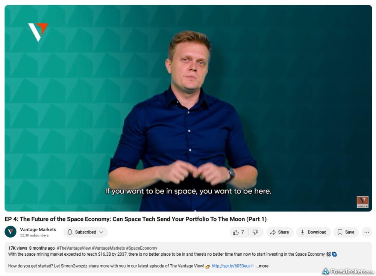This screenshot has width=376, height=276.
Task: Open the #VantageMarkets hashtag link
Action: 108,248
